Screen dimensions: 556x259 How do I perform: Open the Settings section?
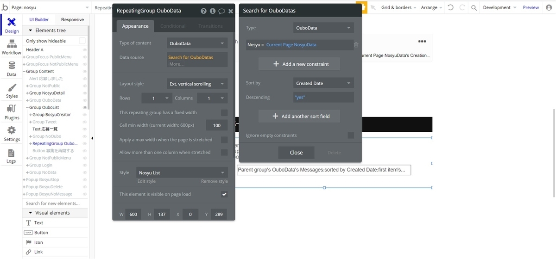[12, 134]
